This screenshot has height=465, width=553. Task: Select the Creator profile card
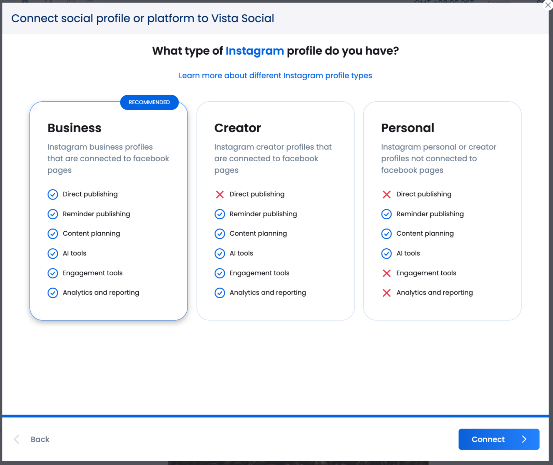276,211
